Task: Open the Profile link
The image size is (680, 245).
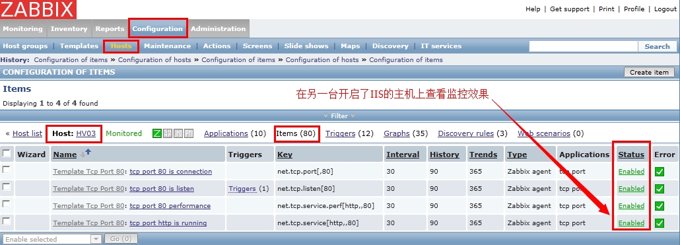Action: tap(634, 9)
